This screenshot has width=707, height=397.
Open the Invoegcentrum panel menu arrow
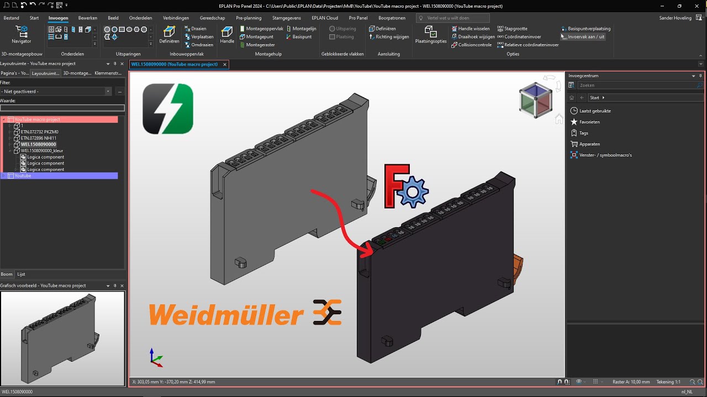tap(693, 76)
